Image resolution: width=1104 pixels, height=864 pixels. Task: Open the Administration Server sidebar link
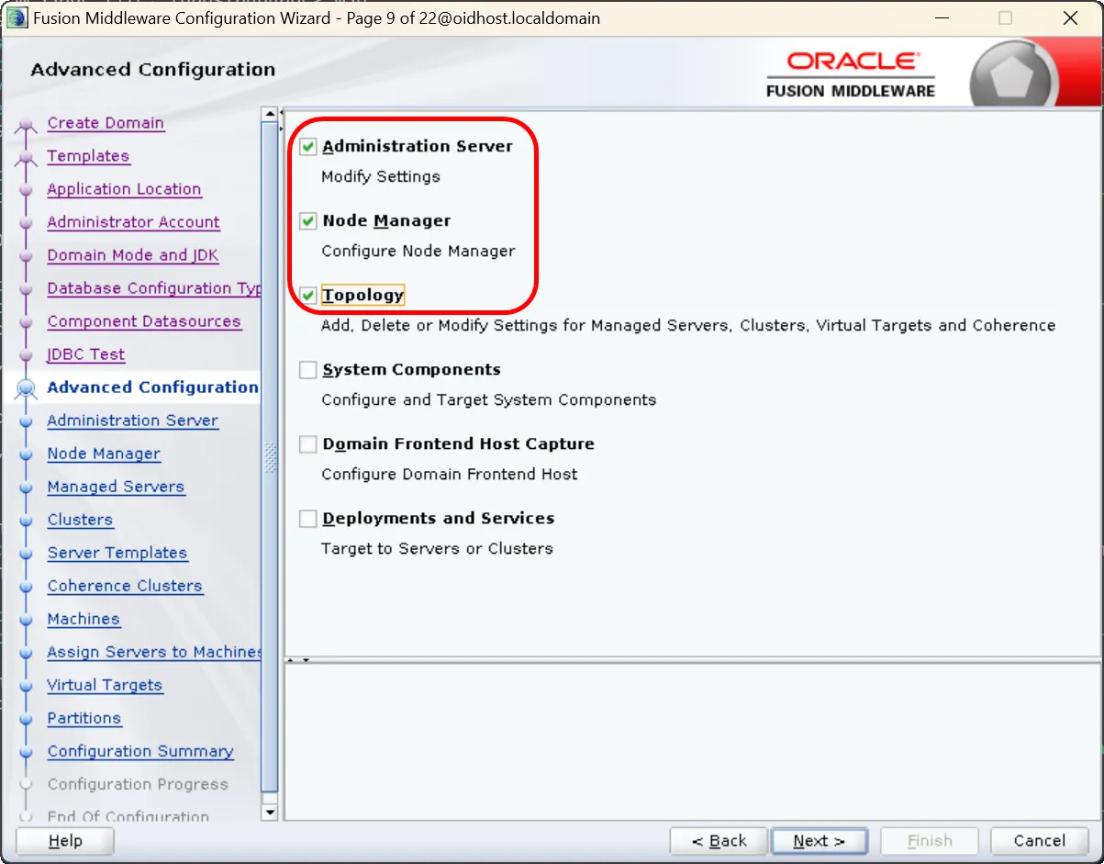click(133, 421)
